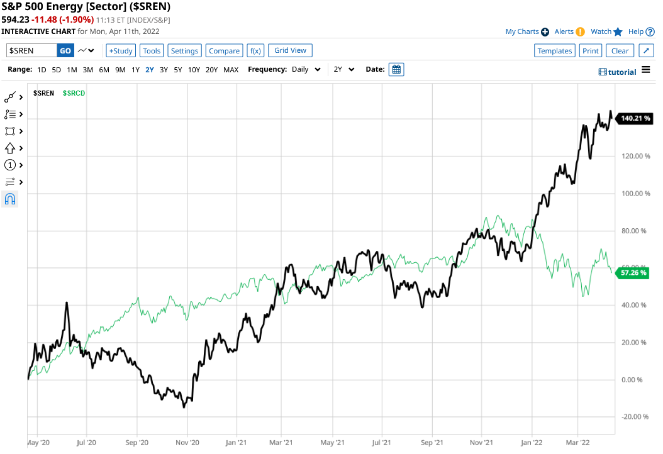
Task: Open the tutorial link
Action: [622, 72]
